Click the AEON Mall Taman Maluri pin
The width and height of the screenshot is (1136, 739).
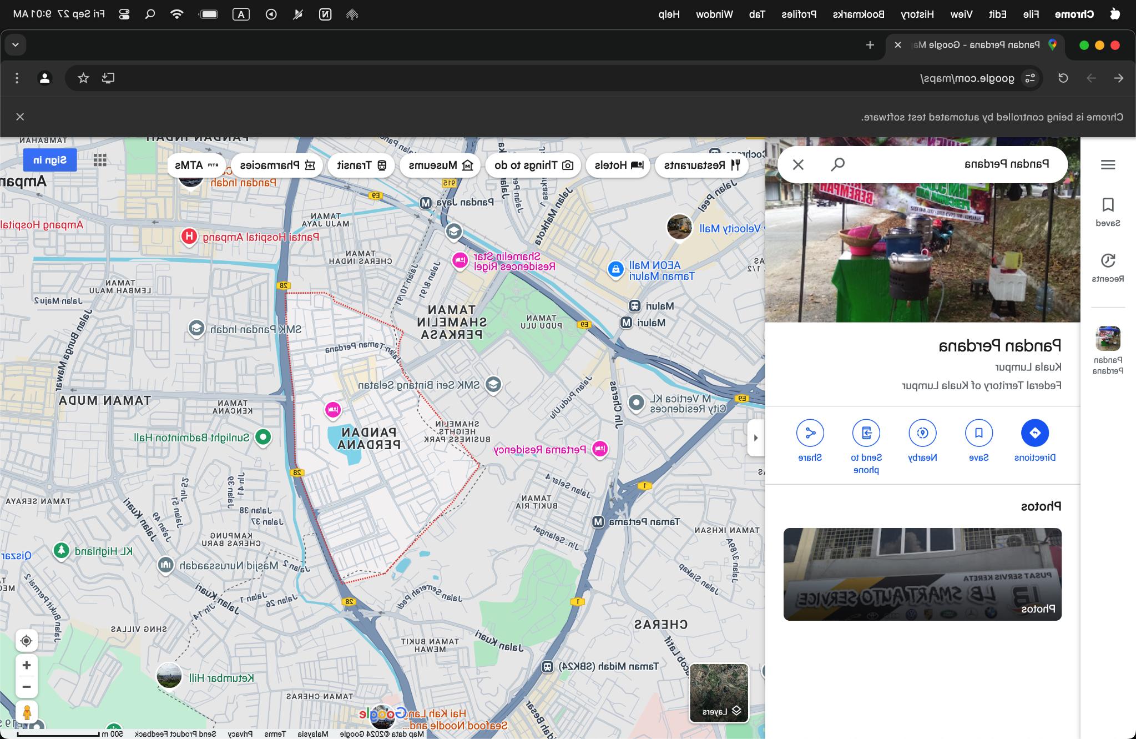click(615, 270)
